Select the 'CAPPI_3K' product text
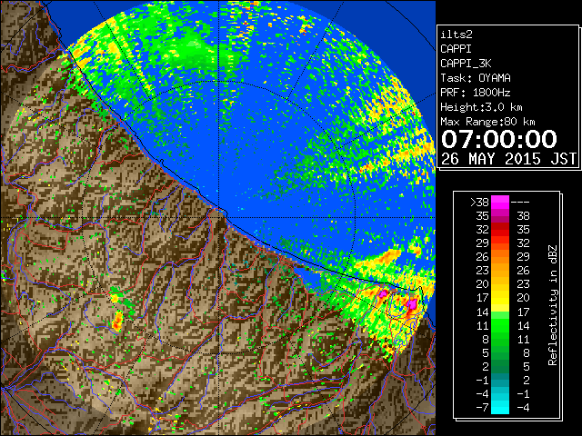Viewport: 582px width, 436px height. coord(466,64)
